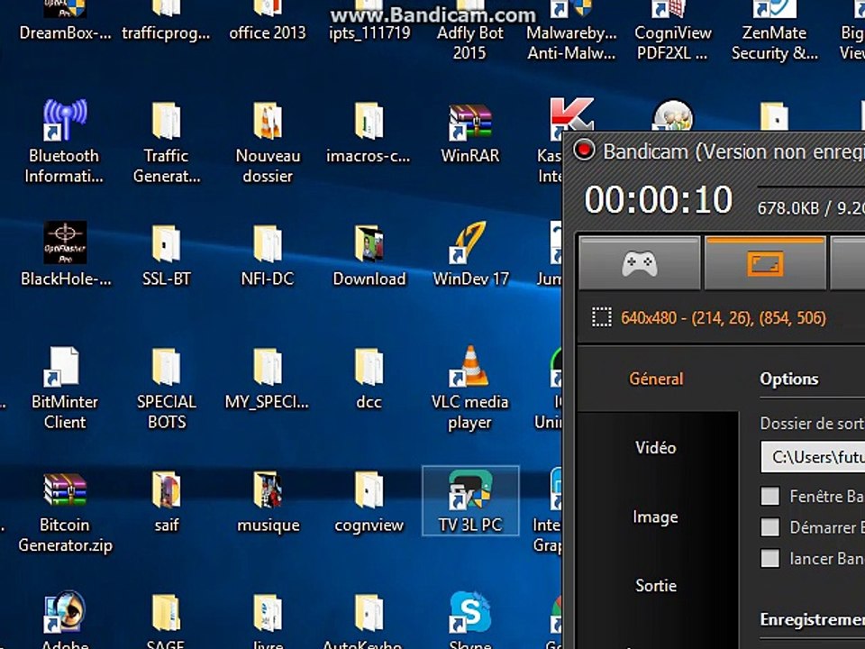Open the SSL-BT folder

(x=166, y=255)
